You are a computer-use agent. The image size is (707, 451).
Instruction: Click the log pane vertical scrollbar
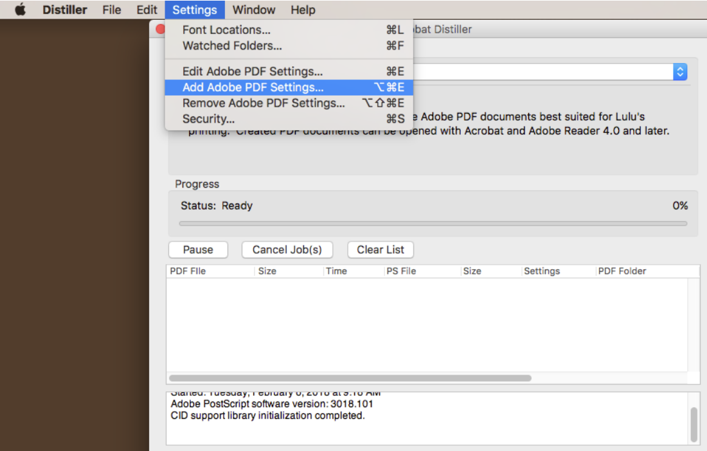[x=694, y=425]
